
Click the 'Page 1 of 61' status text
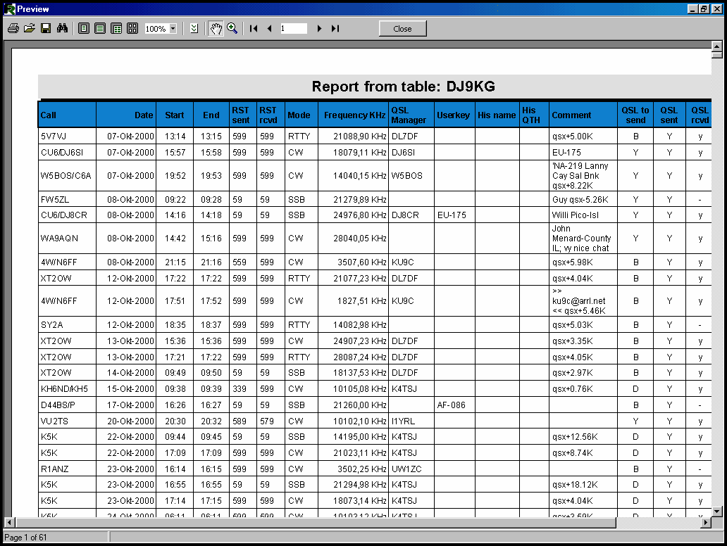point(25,537)
